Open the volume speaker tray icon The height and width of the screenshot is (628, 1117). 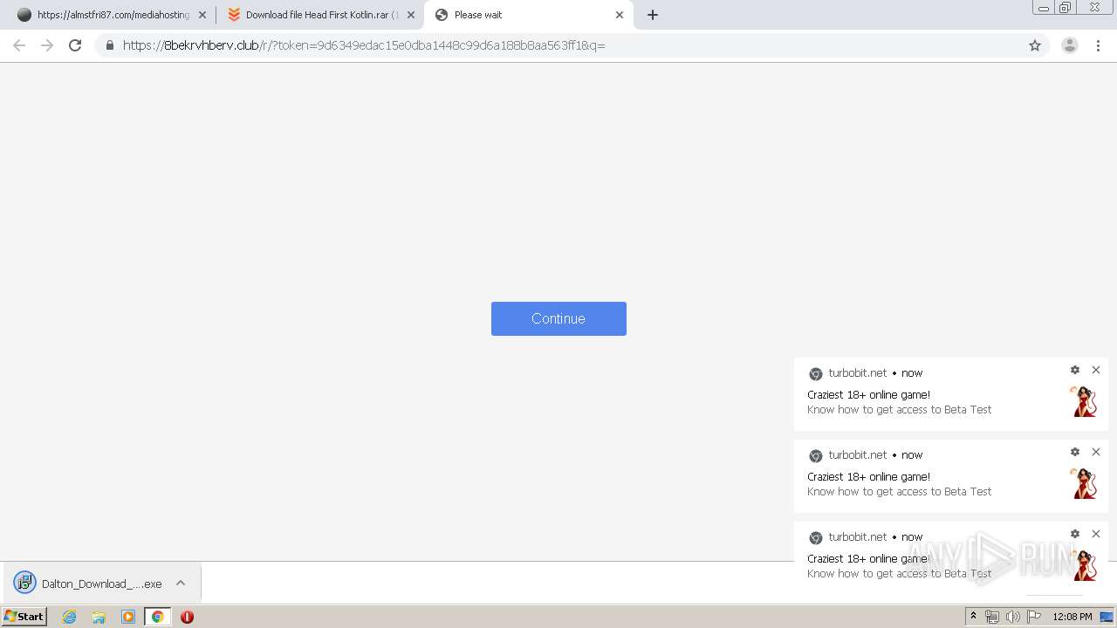1012,617
